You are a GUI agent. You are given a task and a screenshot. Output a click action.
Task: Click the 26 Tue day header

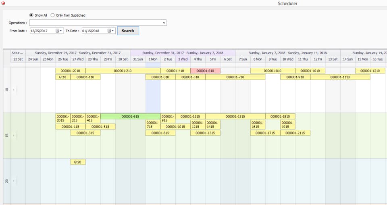pos(63,59)
